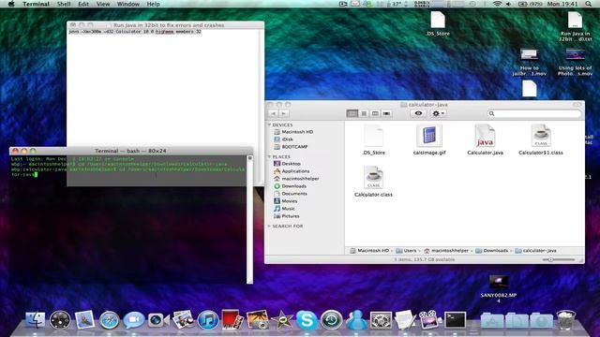Screen dimensions: 600x337
Task: Click the Quick Look eye button
Action: tap(418, 113)
